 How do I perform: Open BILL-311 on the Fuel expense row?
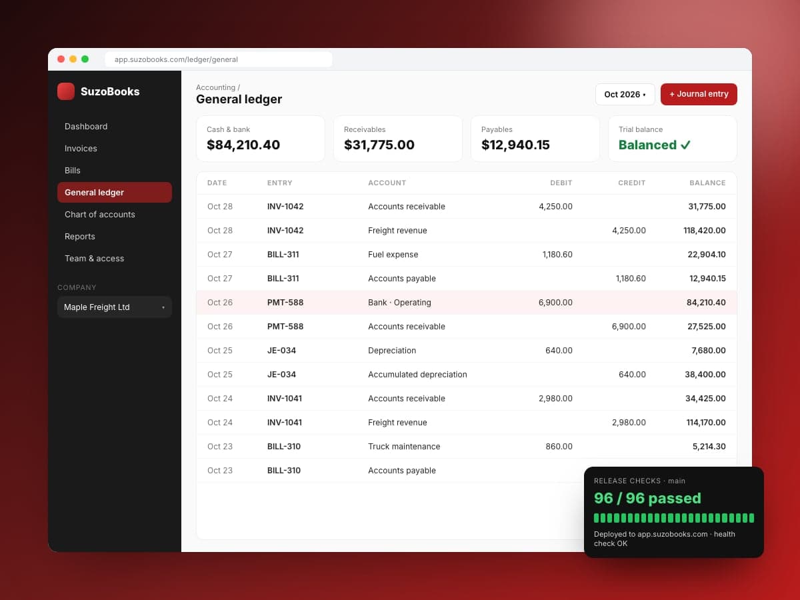coord(283,255)
